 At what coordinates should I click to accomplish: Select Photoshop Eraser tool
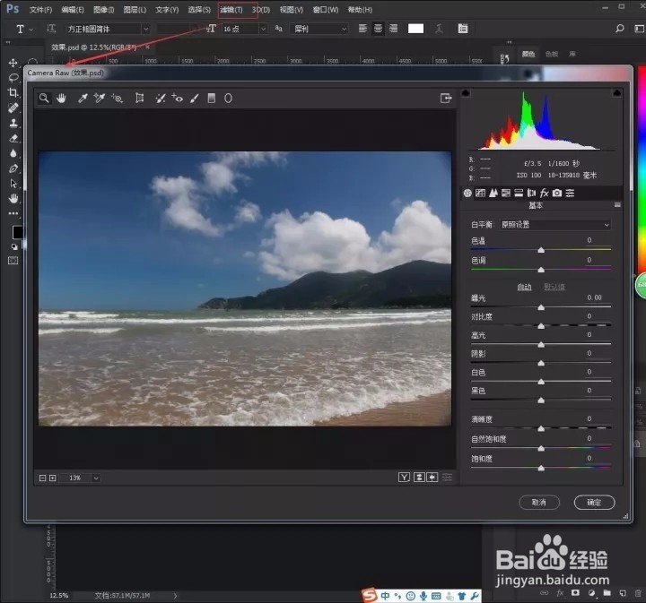[x=13, y=138]
